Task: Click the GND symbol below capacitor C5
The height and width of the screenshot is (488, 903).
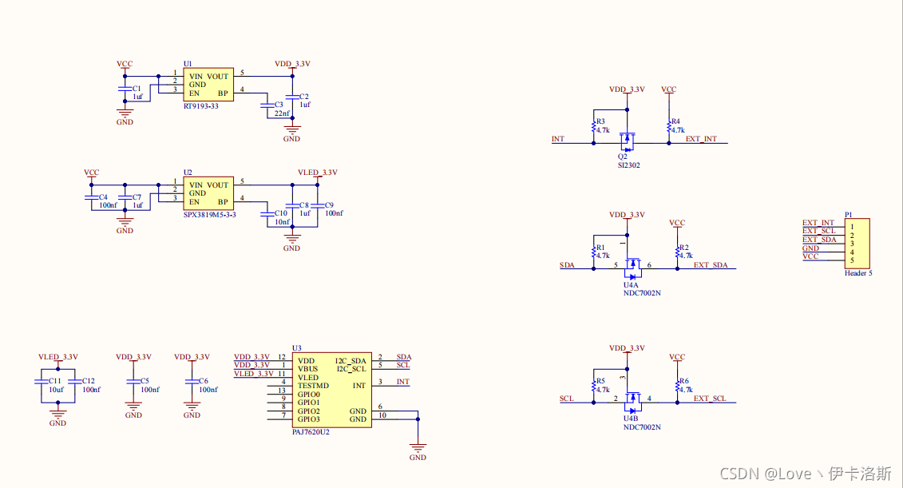Action: [x=133, y=410]
